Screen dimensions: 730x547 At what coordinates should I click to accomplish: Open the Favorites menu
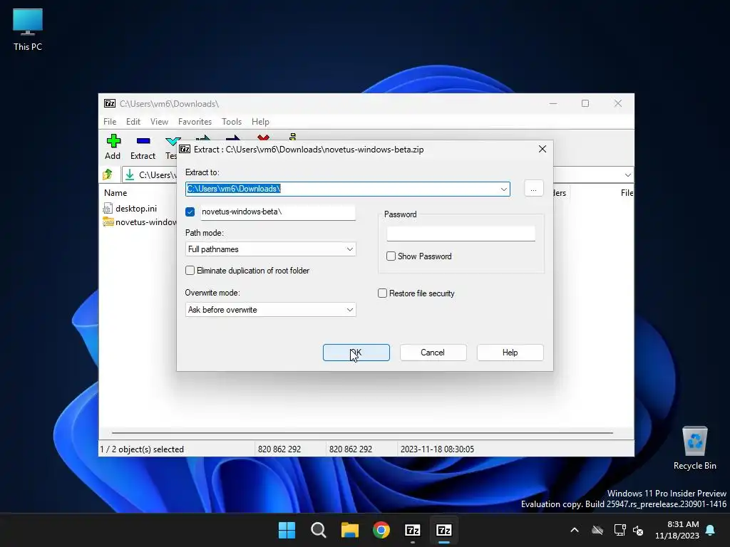195,121
